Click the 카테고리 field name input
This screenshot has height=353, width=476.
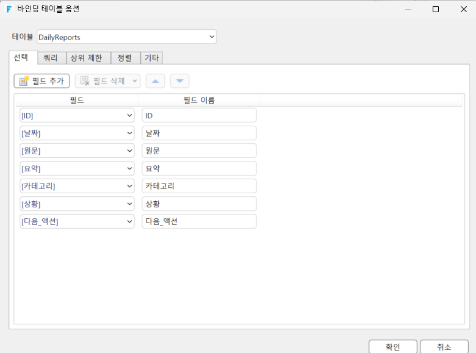coord(199,186)
